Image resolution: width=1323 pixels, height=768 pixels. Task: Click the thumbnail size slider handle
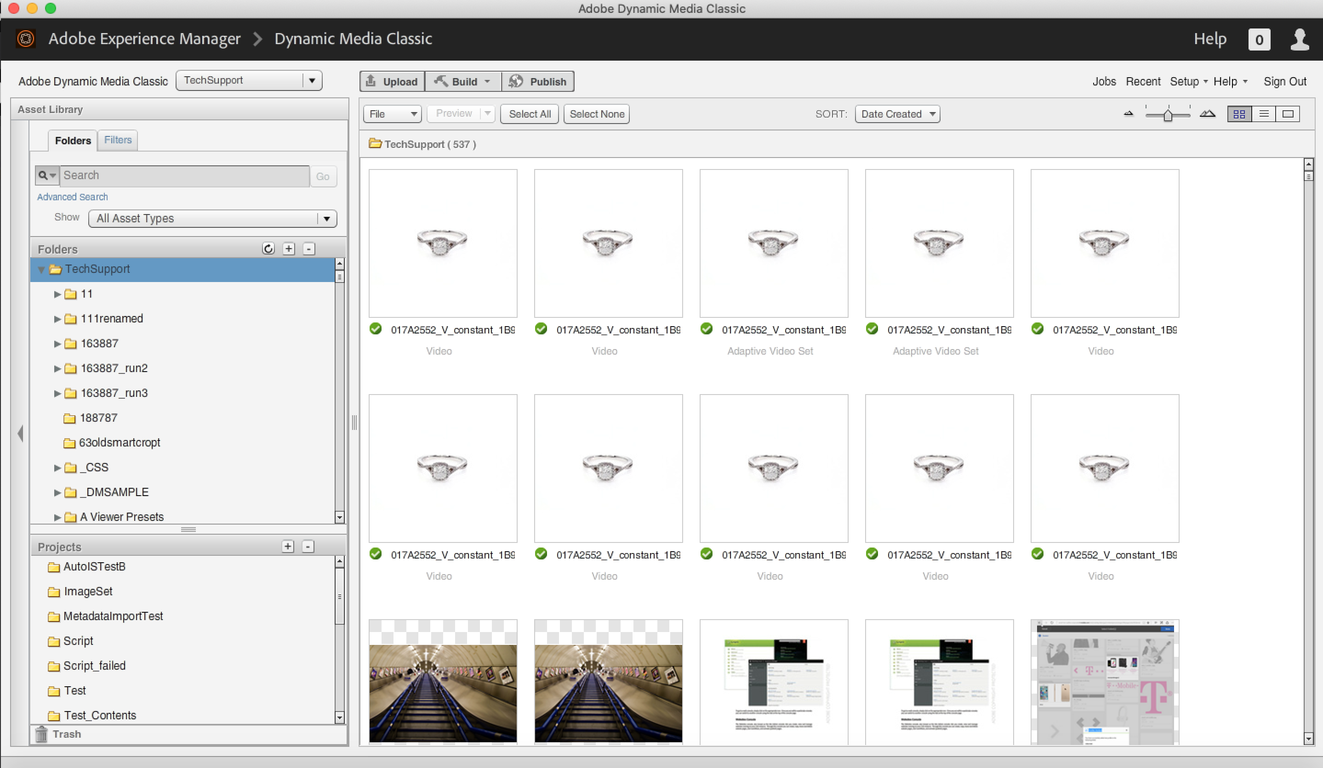pyautogui.click(x=1168, y=115)
